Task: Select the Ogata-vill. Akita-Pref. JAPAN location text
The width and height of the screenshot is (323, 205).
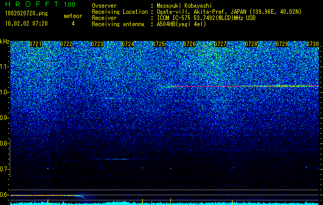Action: click(x=229, y=12)
